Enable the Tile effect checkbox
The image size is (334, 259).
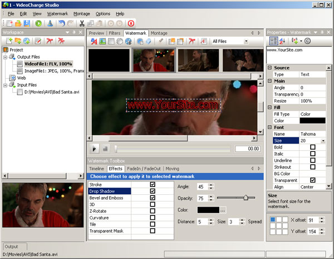(153, 224)
